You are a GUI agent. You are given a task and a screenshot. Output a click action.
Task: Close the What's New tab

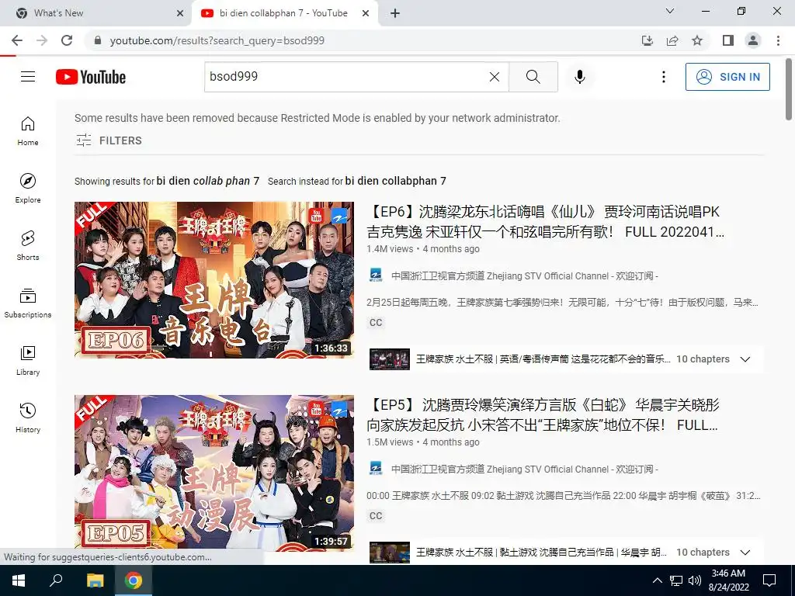point(180,13)
